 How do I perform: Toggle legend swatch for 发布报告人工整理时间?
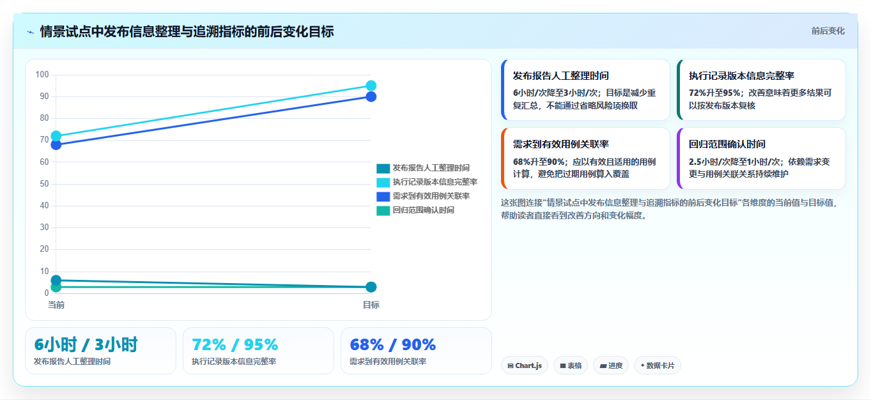coord(383,168)
